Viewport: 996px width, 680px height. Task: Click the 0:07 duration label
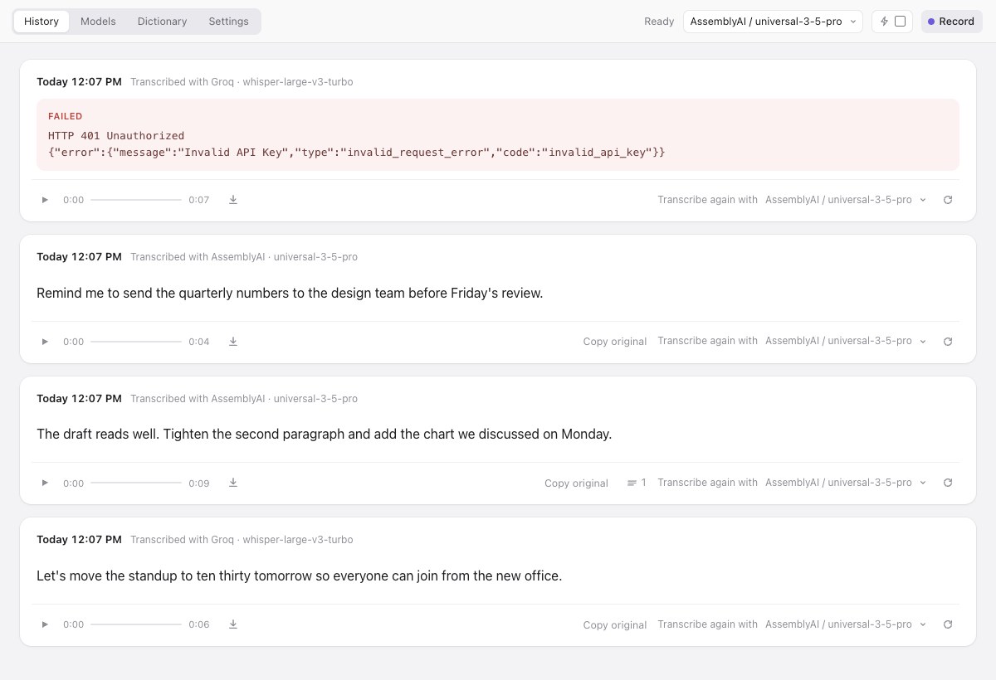(199, 200)
